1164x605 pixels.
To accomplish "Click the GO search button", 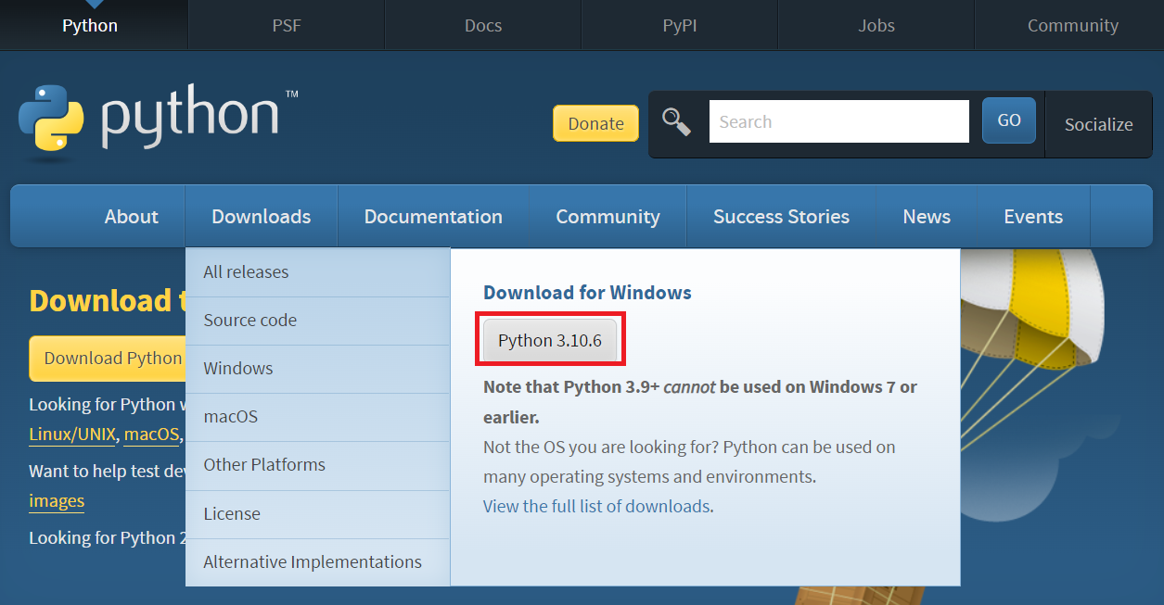I will pos(1009,120).
